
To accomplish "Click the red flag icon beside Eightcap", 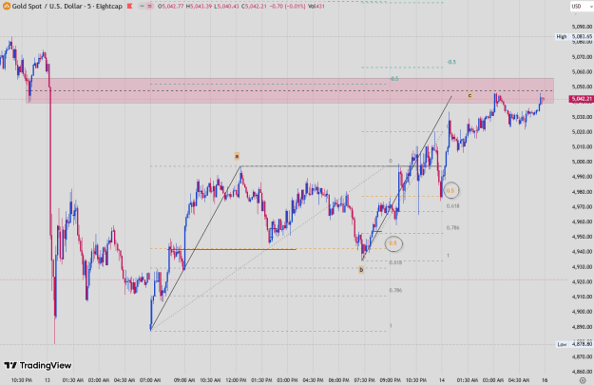I will (x=130, y=6).
